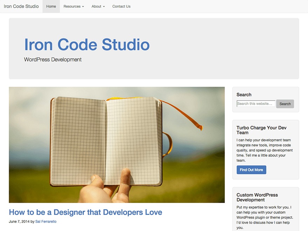Click the Search widget heading

tap(244, 95)
